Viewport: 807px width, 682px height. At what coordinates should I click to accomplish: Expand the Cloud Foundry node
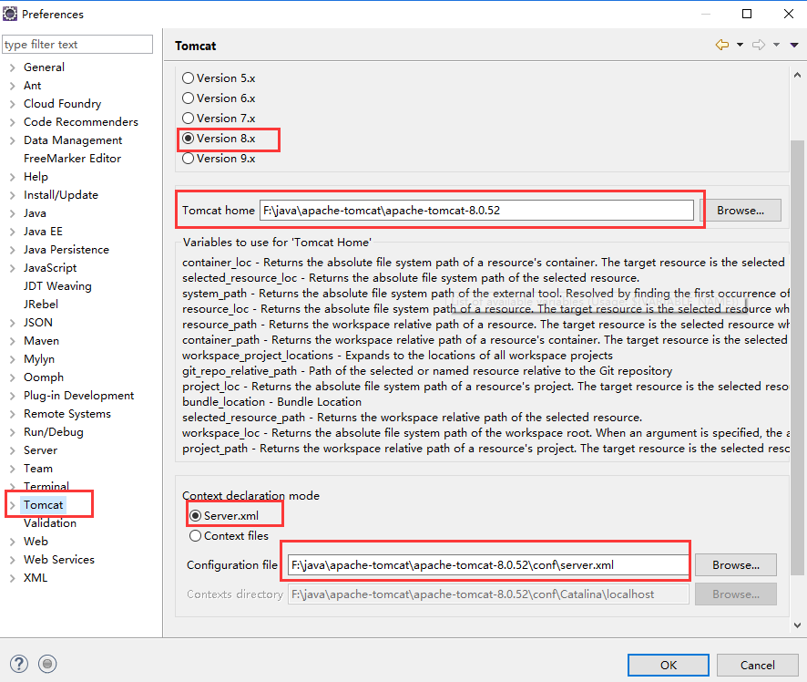point(13,104)
